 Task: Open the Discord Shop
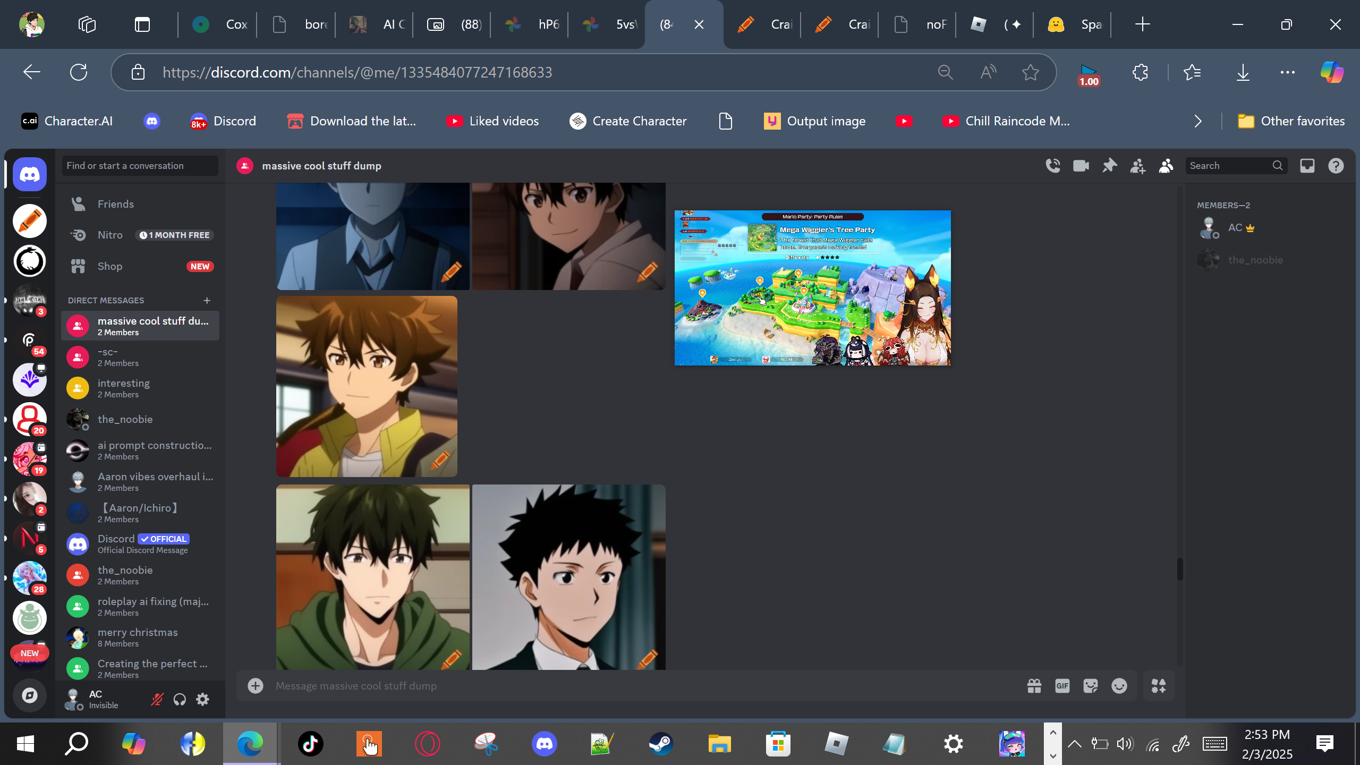click(140, 266)
